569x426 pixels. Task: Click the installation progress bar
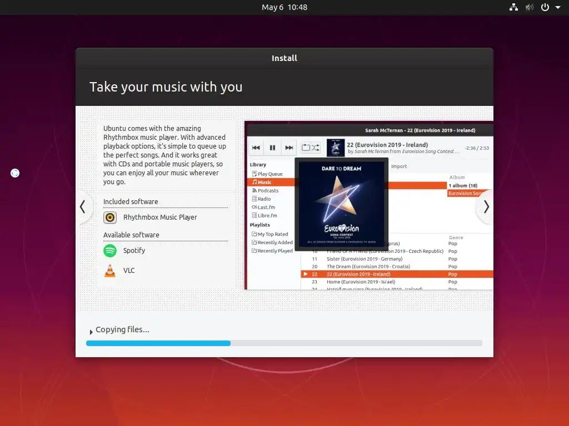click(284, 343)
